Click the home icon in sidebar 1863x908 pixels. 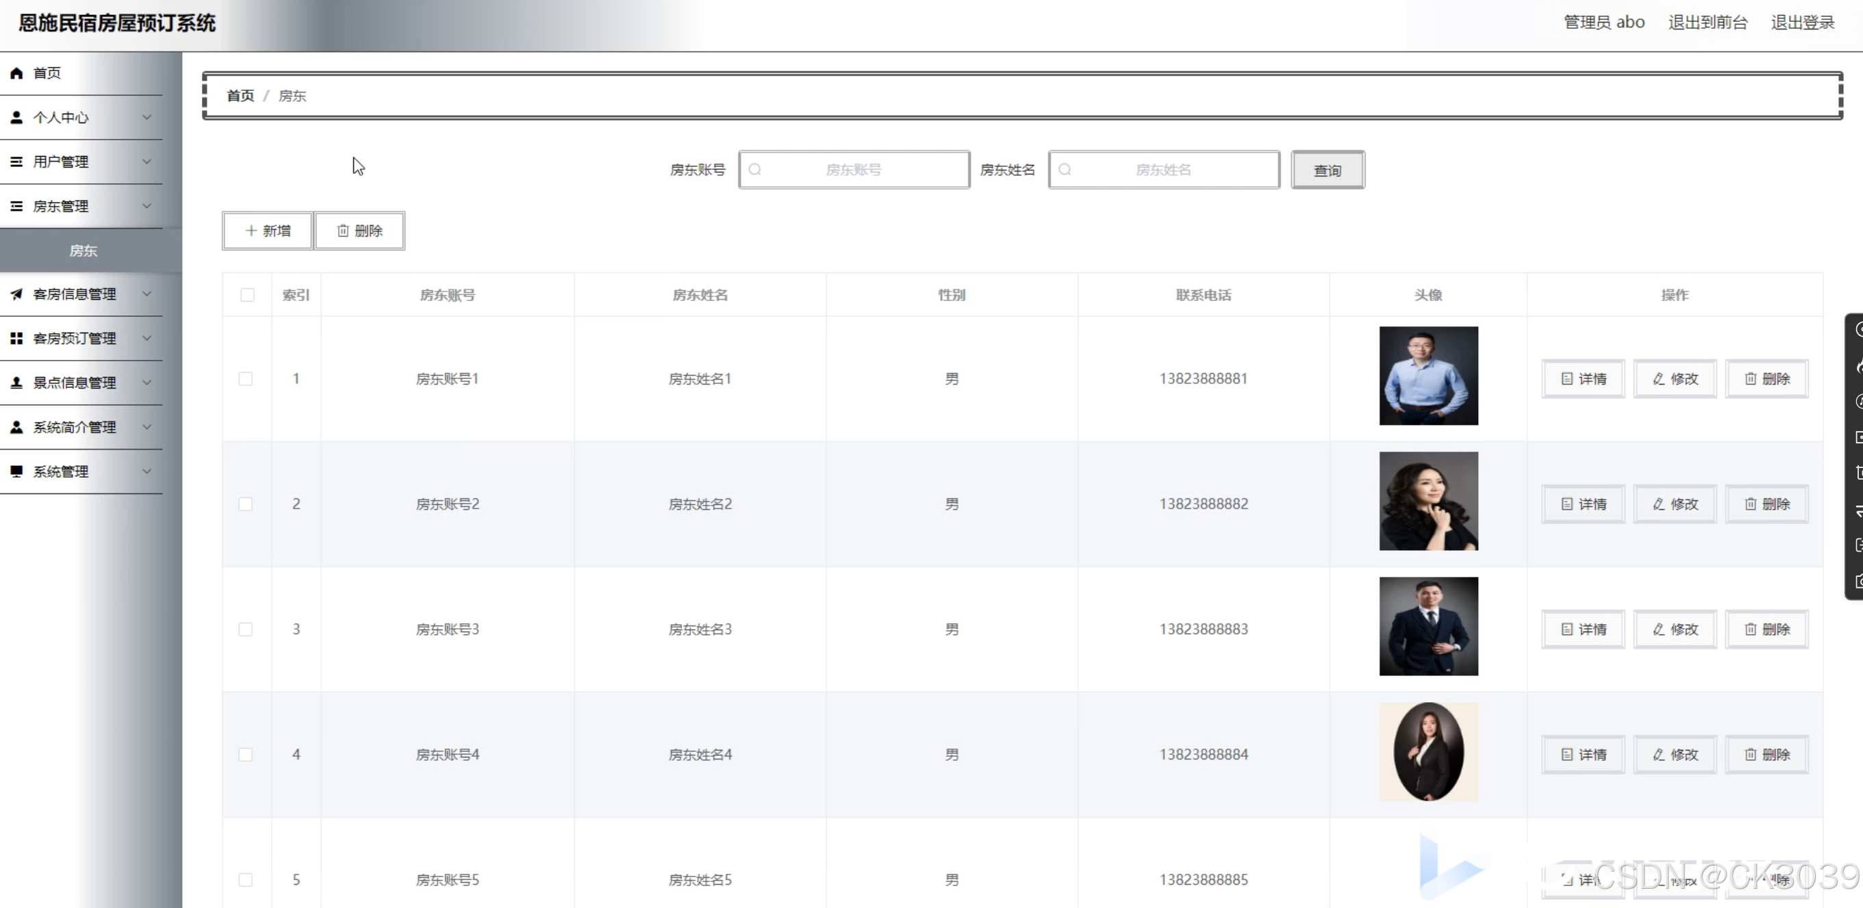click(x=16, y=73)
